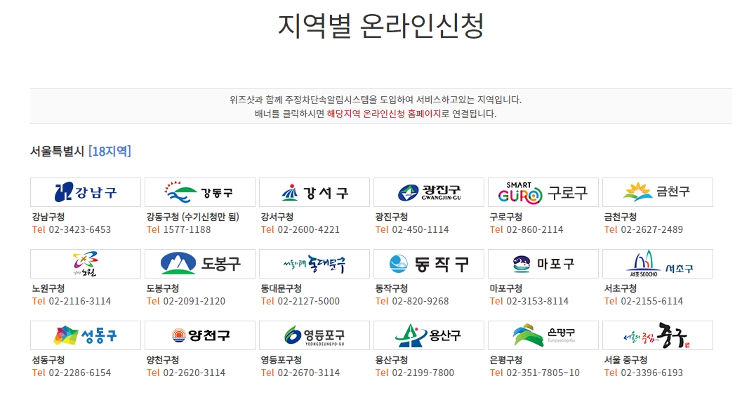Click phone number 02-2627-2489
The height and width of the screenshot is (395, 742).
coord(652,230)
